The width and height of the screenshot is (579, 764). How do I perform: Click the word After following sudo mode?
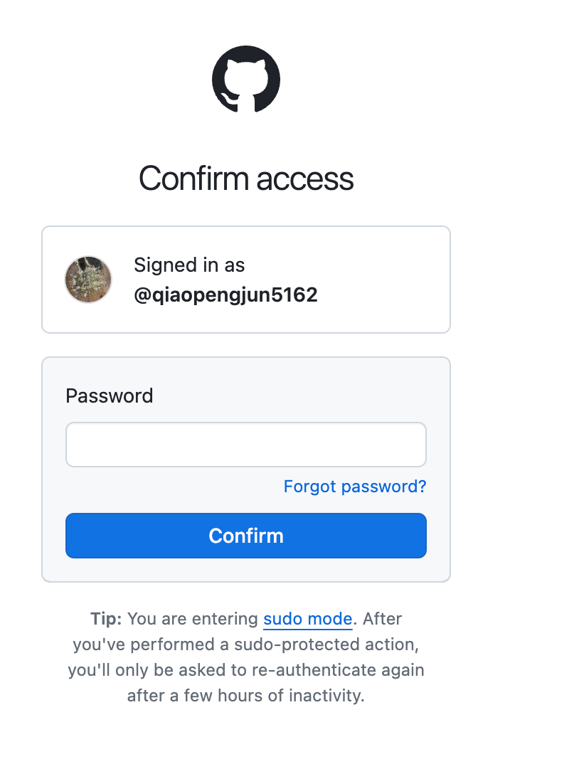pos(382,619)
